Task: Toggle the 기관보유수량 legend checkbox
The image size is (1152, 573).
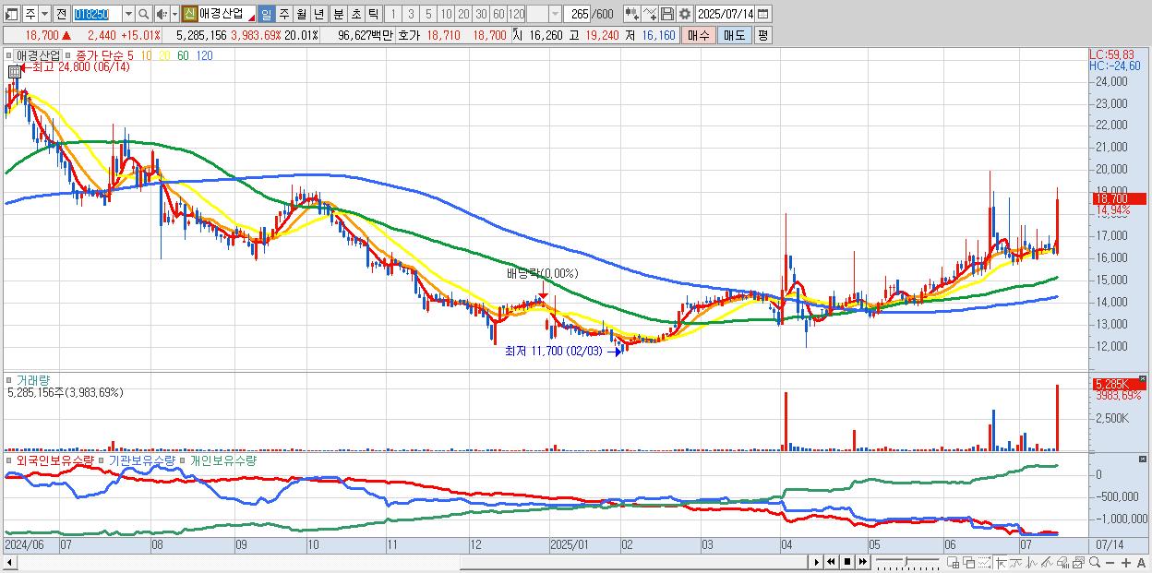Action: click(x=102, y=460)
